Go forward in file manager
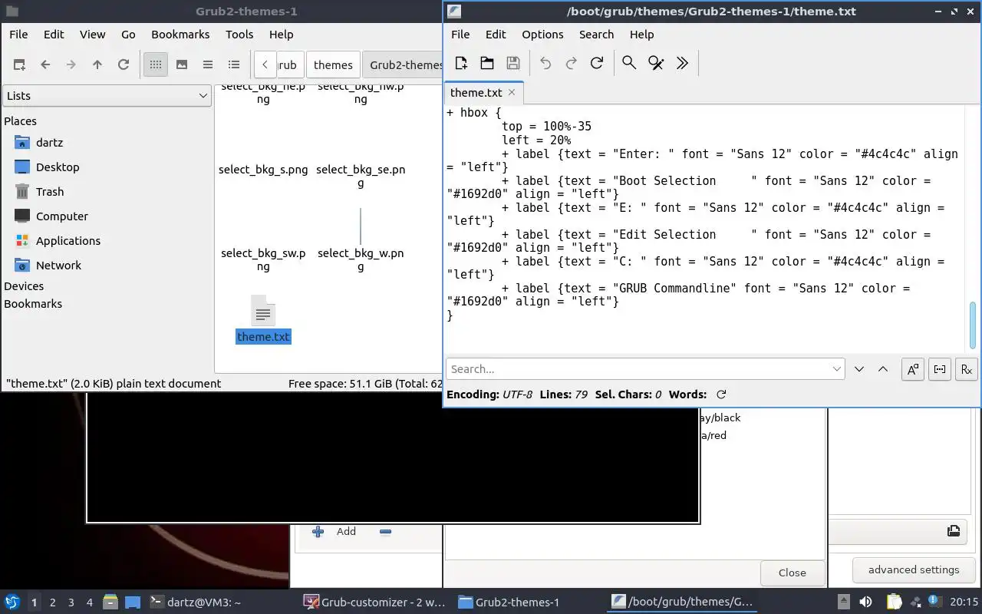The image size is (982, 614). coord(71,65)
